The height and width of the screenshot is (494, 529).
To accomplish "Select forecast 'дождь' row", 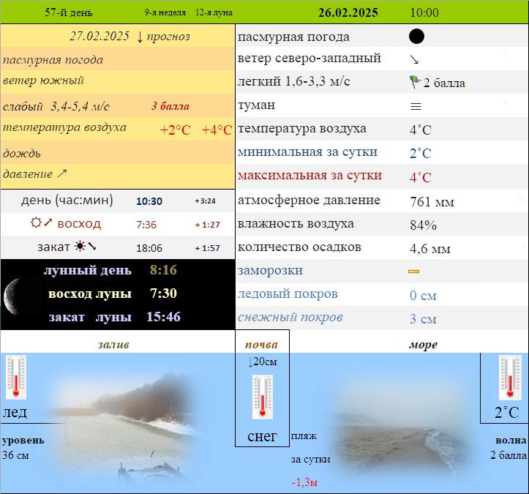I will coord(117,152).
